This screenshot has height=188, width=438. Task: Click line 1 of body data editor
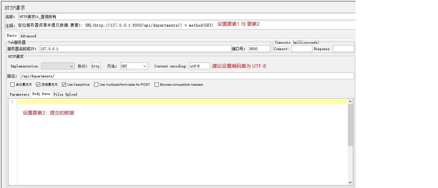pos(183,102)
